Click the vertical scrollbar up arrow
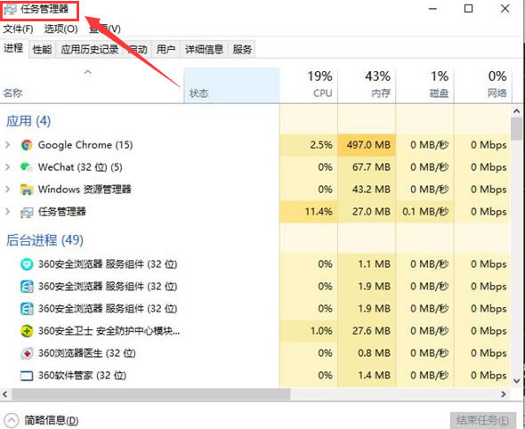This screenshot has height=429, width=525. (x=516, y=111)
